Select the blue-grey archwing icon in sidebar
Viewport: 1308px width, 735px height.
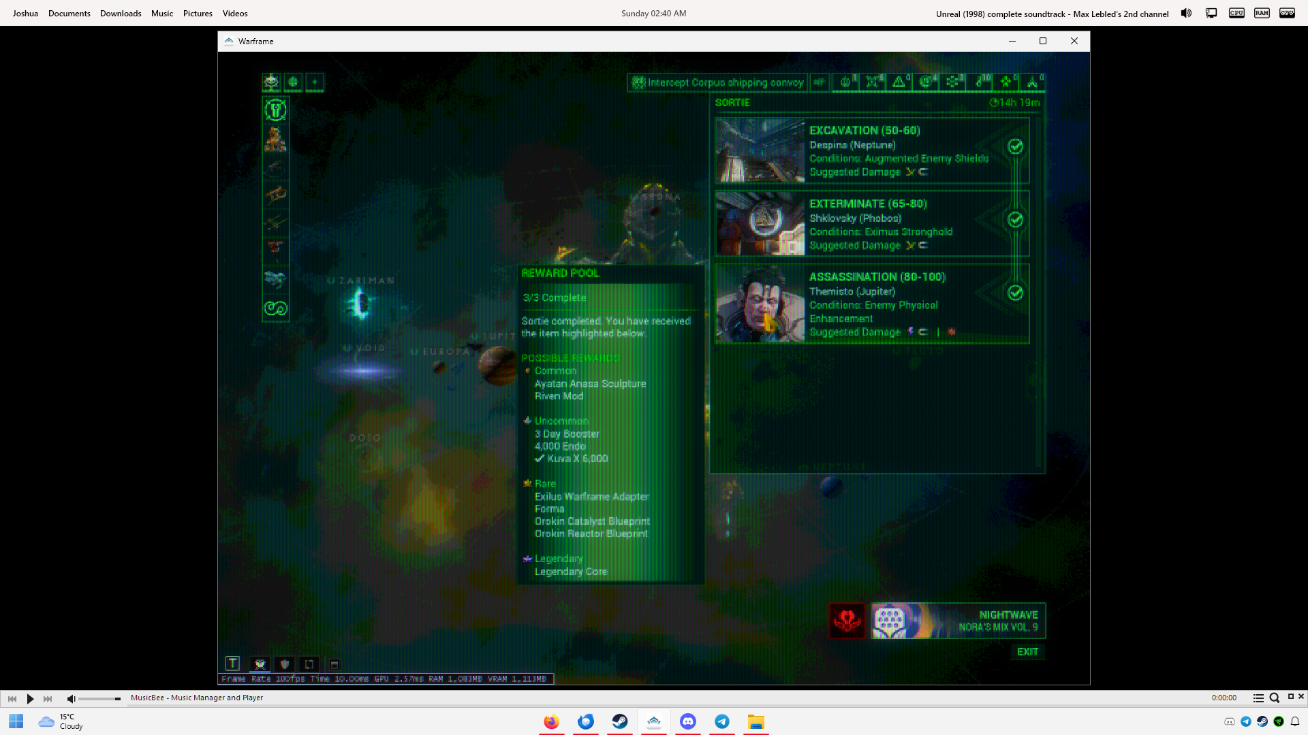276,278
